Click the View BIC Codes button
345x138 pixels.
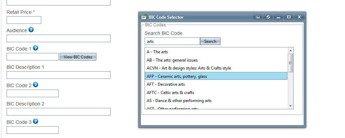point(78,57)
